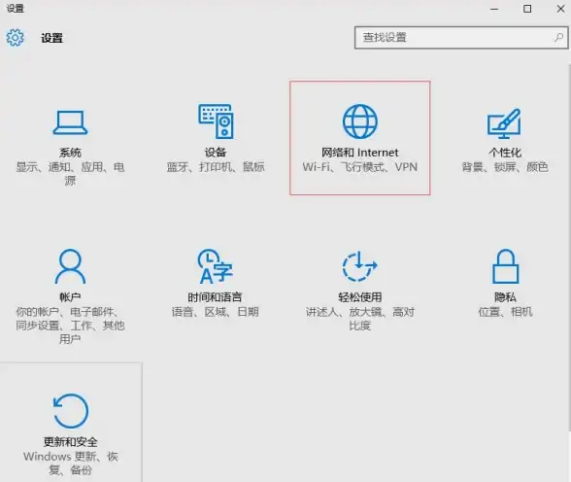Screen dimensions: 571x482
Task: Open the Network globe icon
Action: [x=359, y=121]
